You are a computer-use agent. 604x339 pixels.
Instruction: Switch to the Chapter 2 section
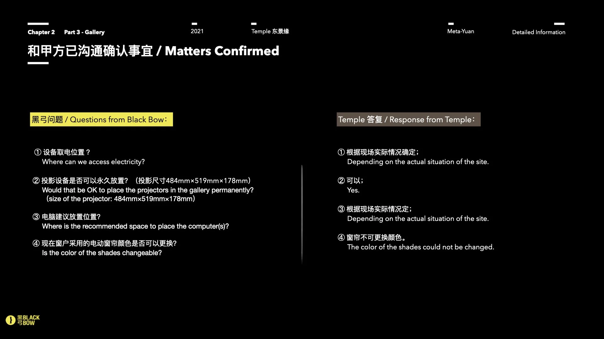pos(41,32)
